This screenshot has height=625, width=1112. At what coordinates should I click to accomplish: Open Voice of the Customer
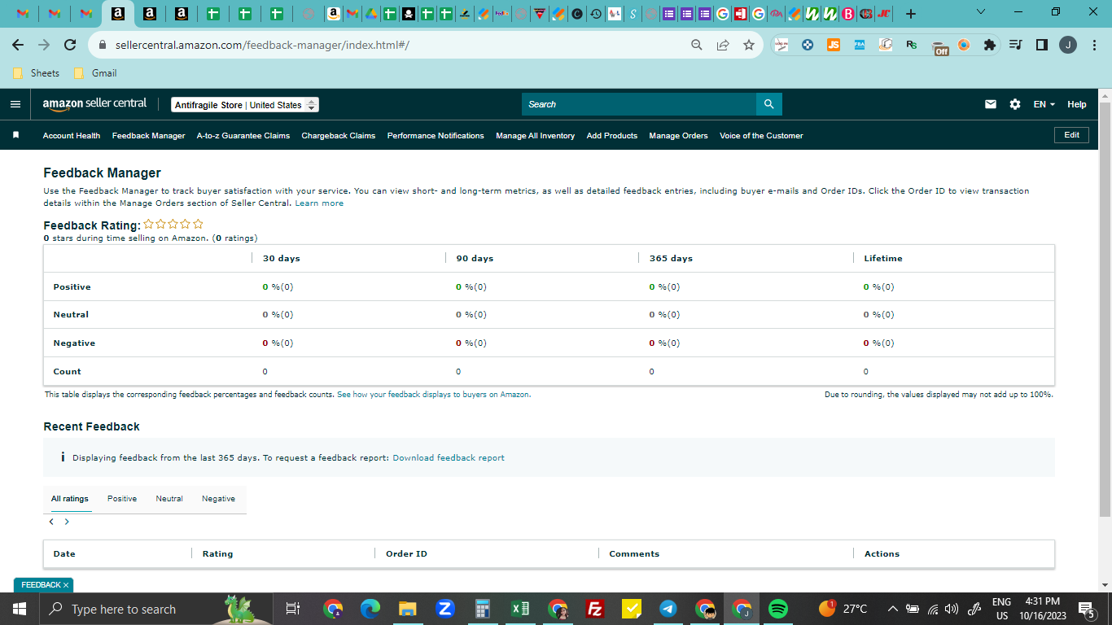point(761,136)
